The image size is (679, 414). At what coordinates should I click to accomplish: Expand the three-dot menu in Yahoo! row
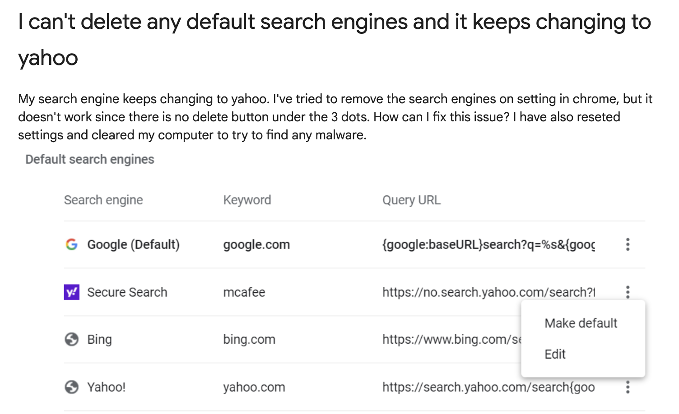pos(628,387)
